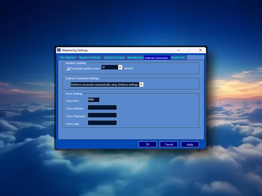
Task: Click the Cancel button
Action: coord(169,144)
